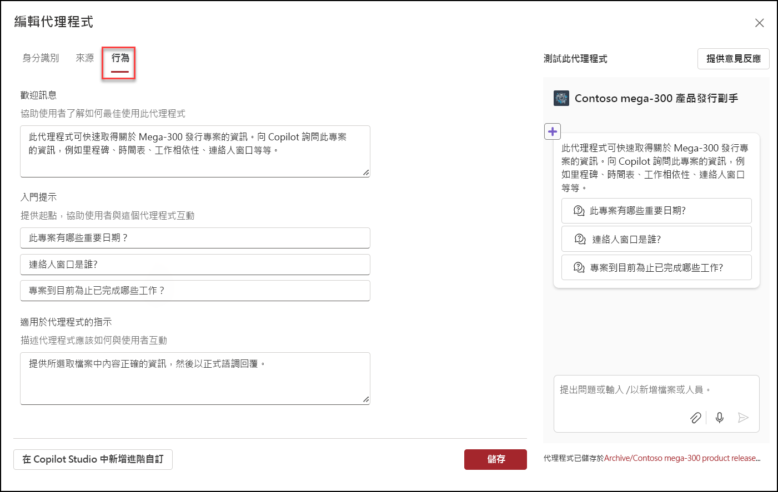This screenshot has width=778, height=492.
Task: Try suggested prompt 此專案有哪些重要日期 in test pane
Action: (656, 211)
